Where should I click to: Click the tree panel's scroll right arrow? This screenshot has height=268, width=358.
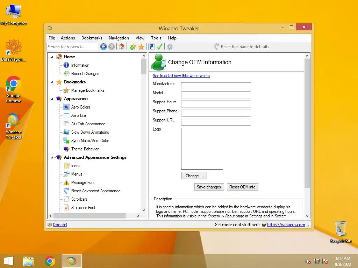coord(138,216)
